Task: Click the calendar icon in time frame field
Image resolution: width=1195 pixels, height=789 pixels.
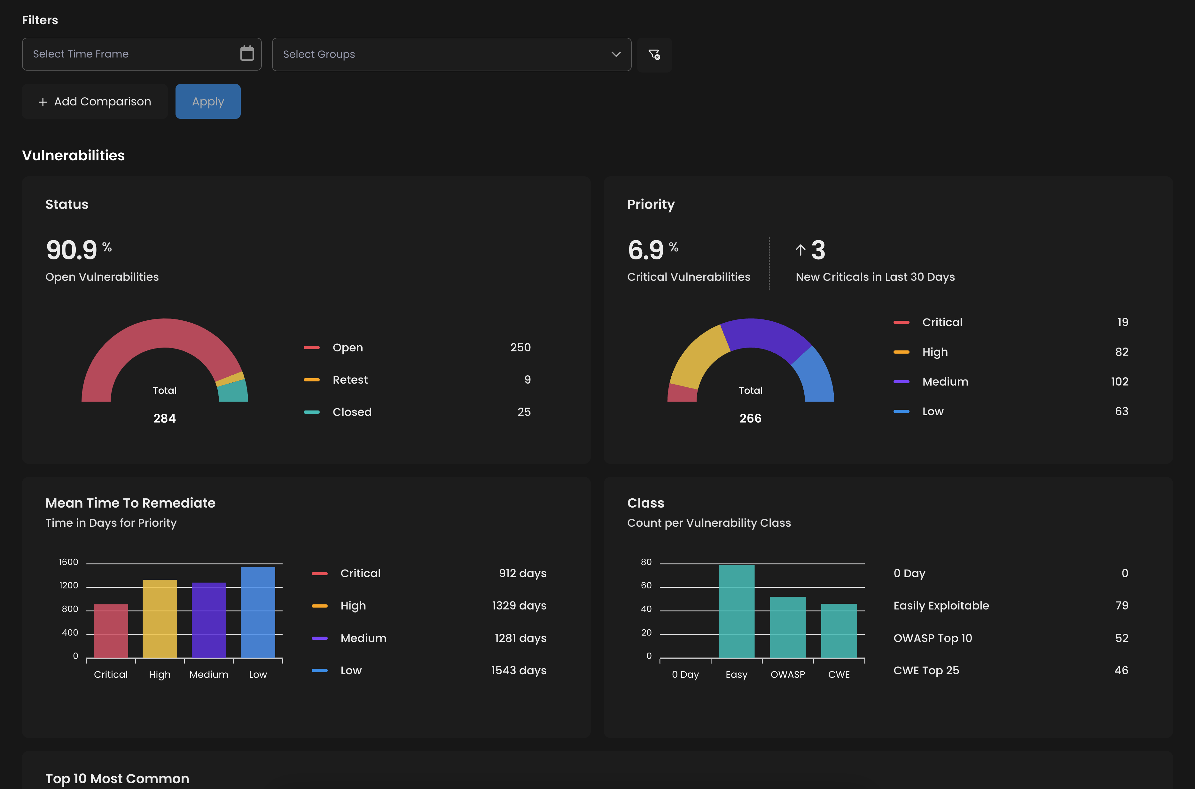Action: [x=247, y=53]
